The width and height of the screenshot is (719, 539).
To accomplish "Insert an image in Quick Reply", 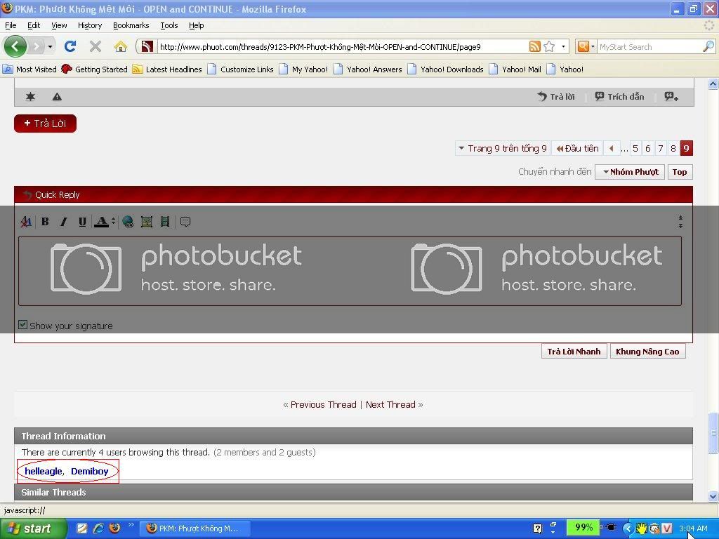I will 147,222.
